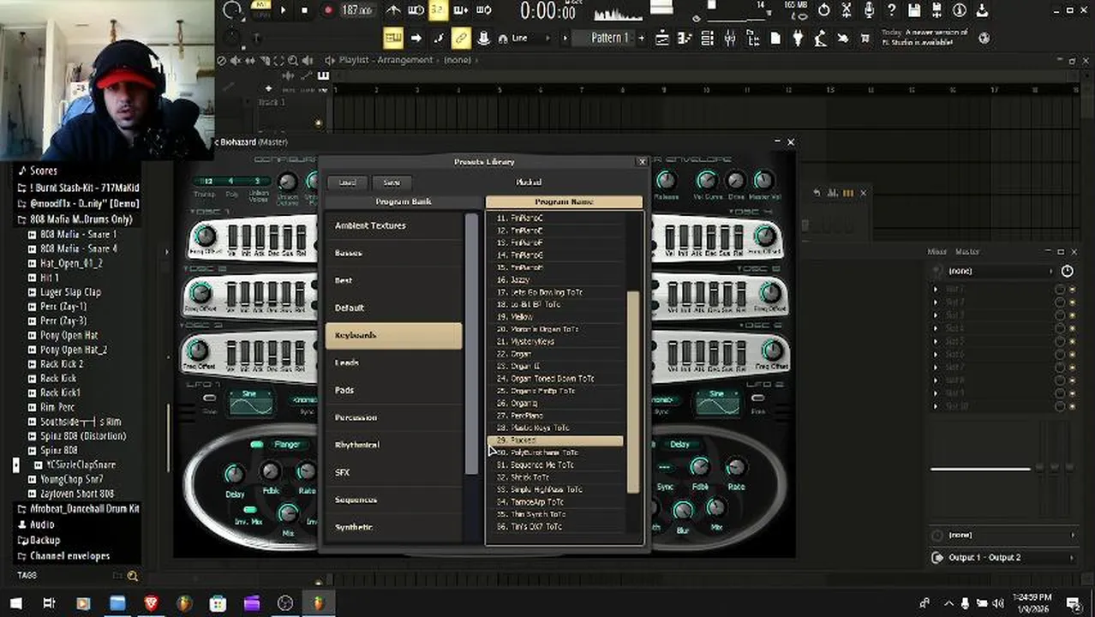The image size is (1095, 617).
Task: Open the Line snap dropdown
Action: tap(533, 38)
